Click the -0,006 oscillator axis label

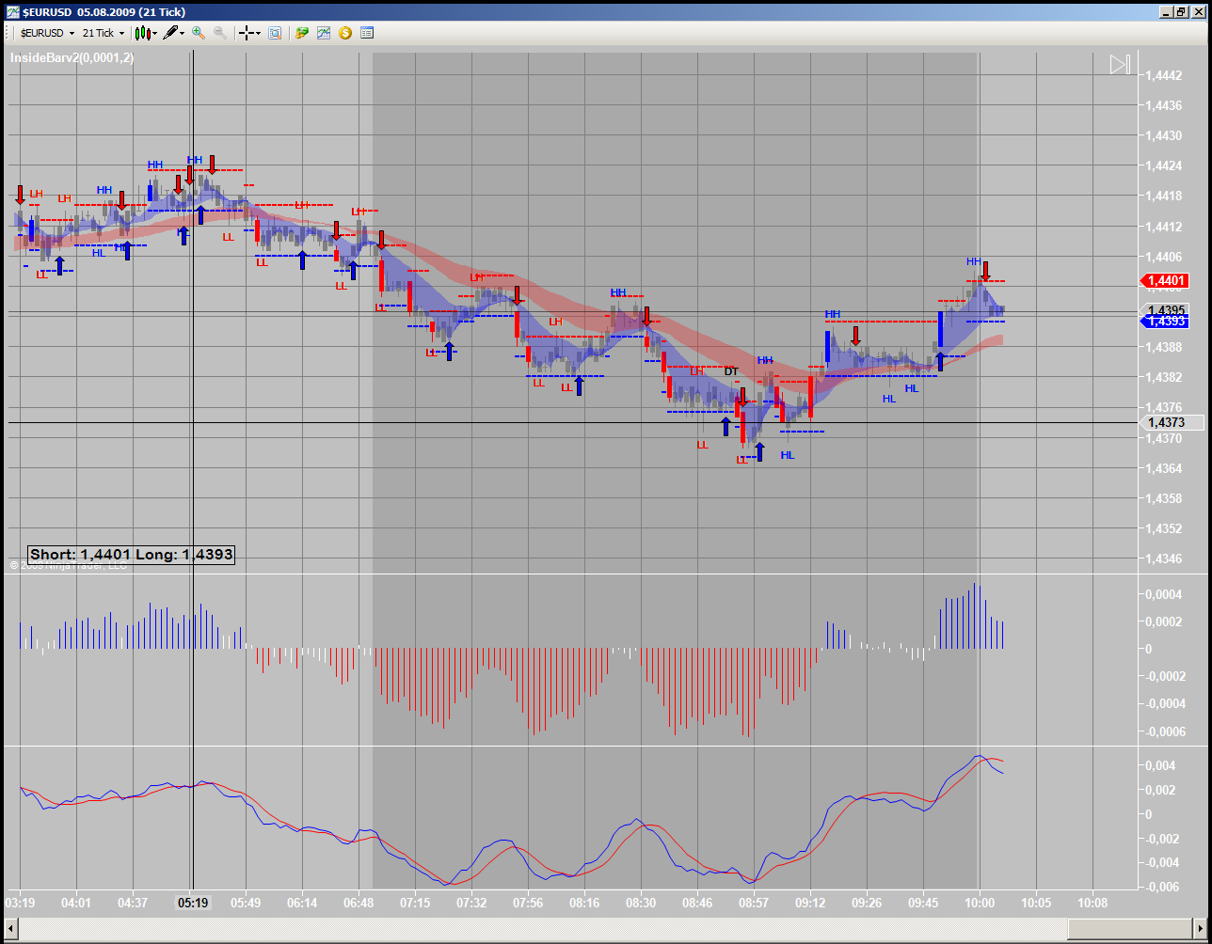point(1163,887)
